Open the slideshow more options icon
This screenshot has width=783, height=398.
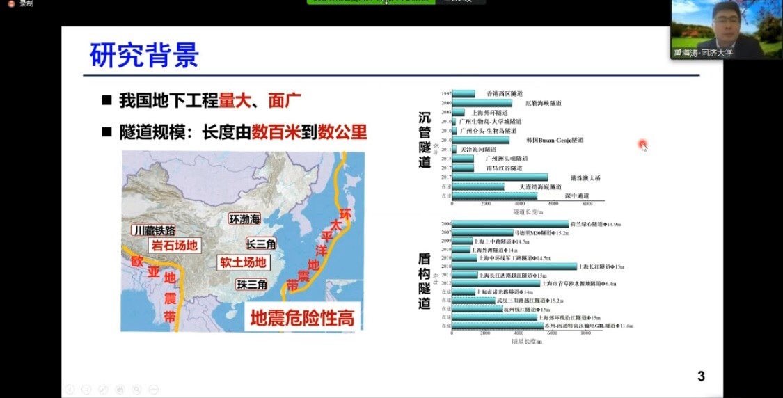tap(153, 389)
